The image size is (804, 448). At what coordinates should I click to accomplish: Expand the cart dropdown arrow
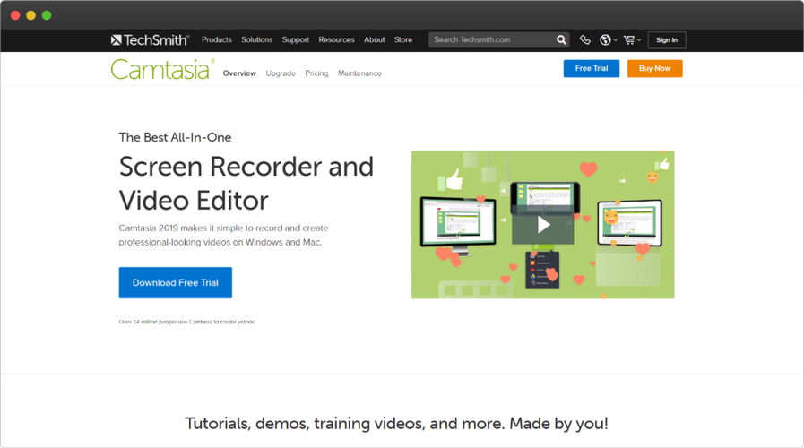click(639, 41)
